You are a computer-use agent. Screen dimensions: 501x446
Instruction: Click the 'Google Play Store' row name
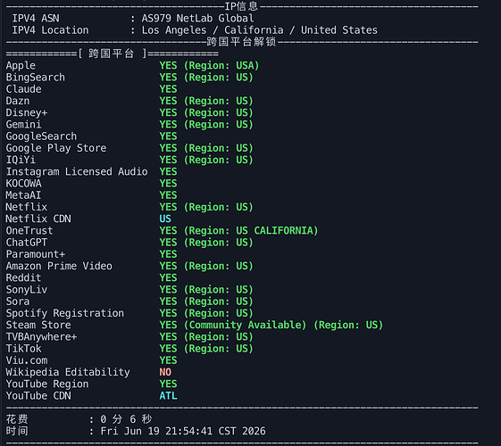(x=56, y=148)
